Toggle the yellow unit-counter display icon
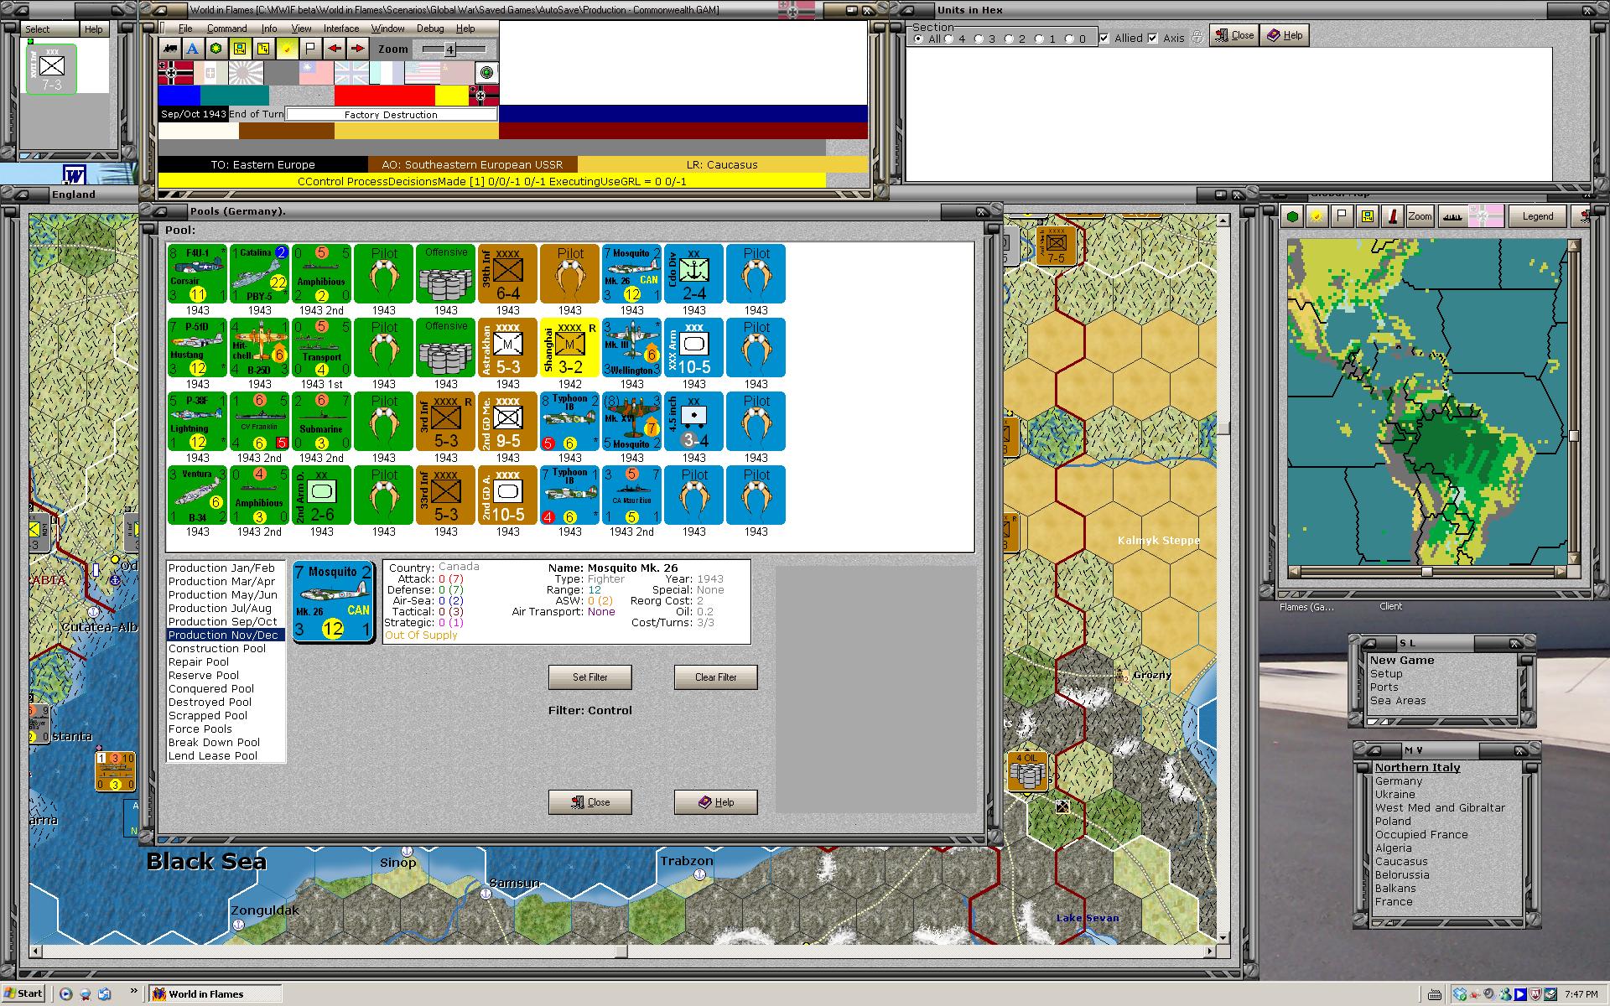1610x1006 pixels. (240, 49)
